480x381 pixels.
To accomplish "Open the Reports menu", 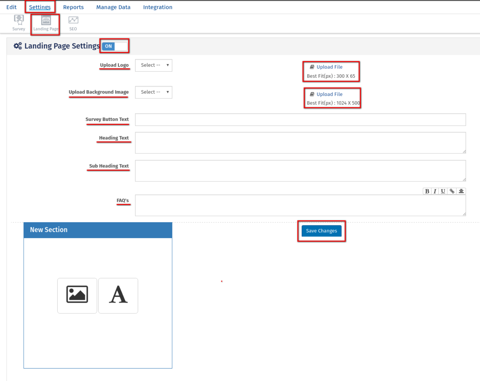I will coord(73,7).
